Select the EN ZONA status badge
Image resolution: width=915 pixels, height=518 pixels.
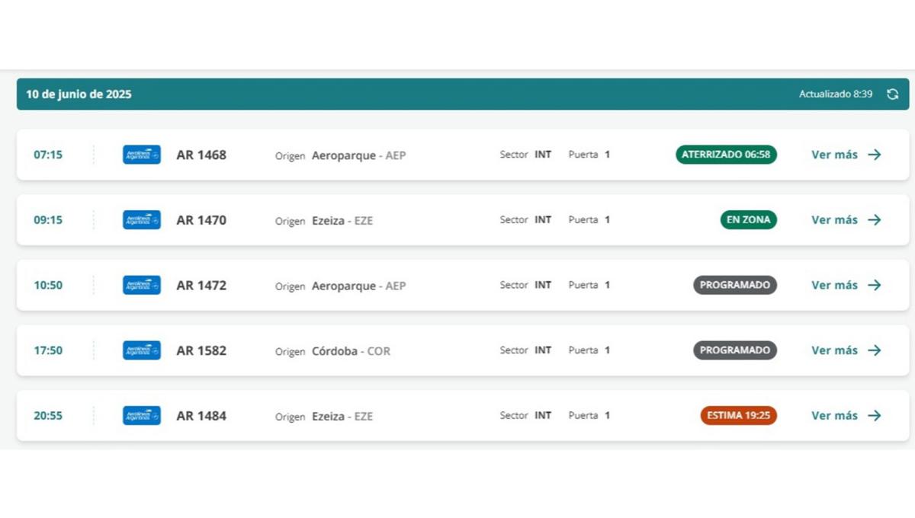tap(748, 220)
